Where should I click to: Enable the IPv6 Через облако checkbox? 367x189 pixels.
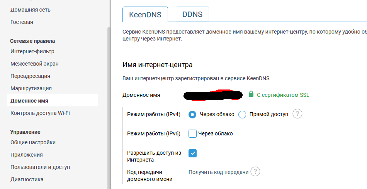click(193, 133)
